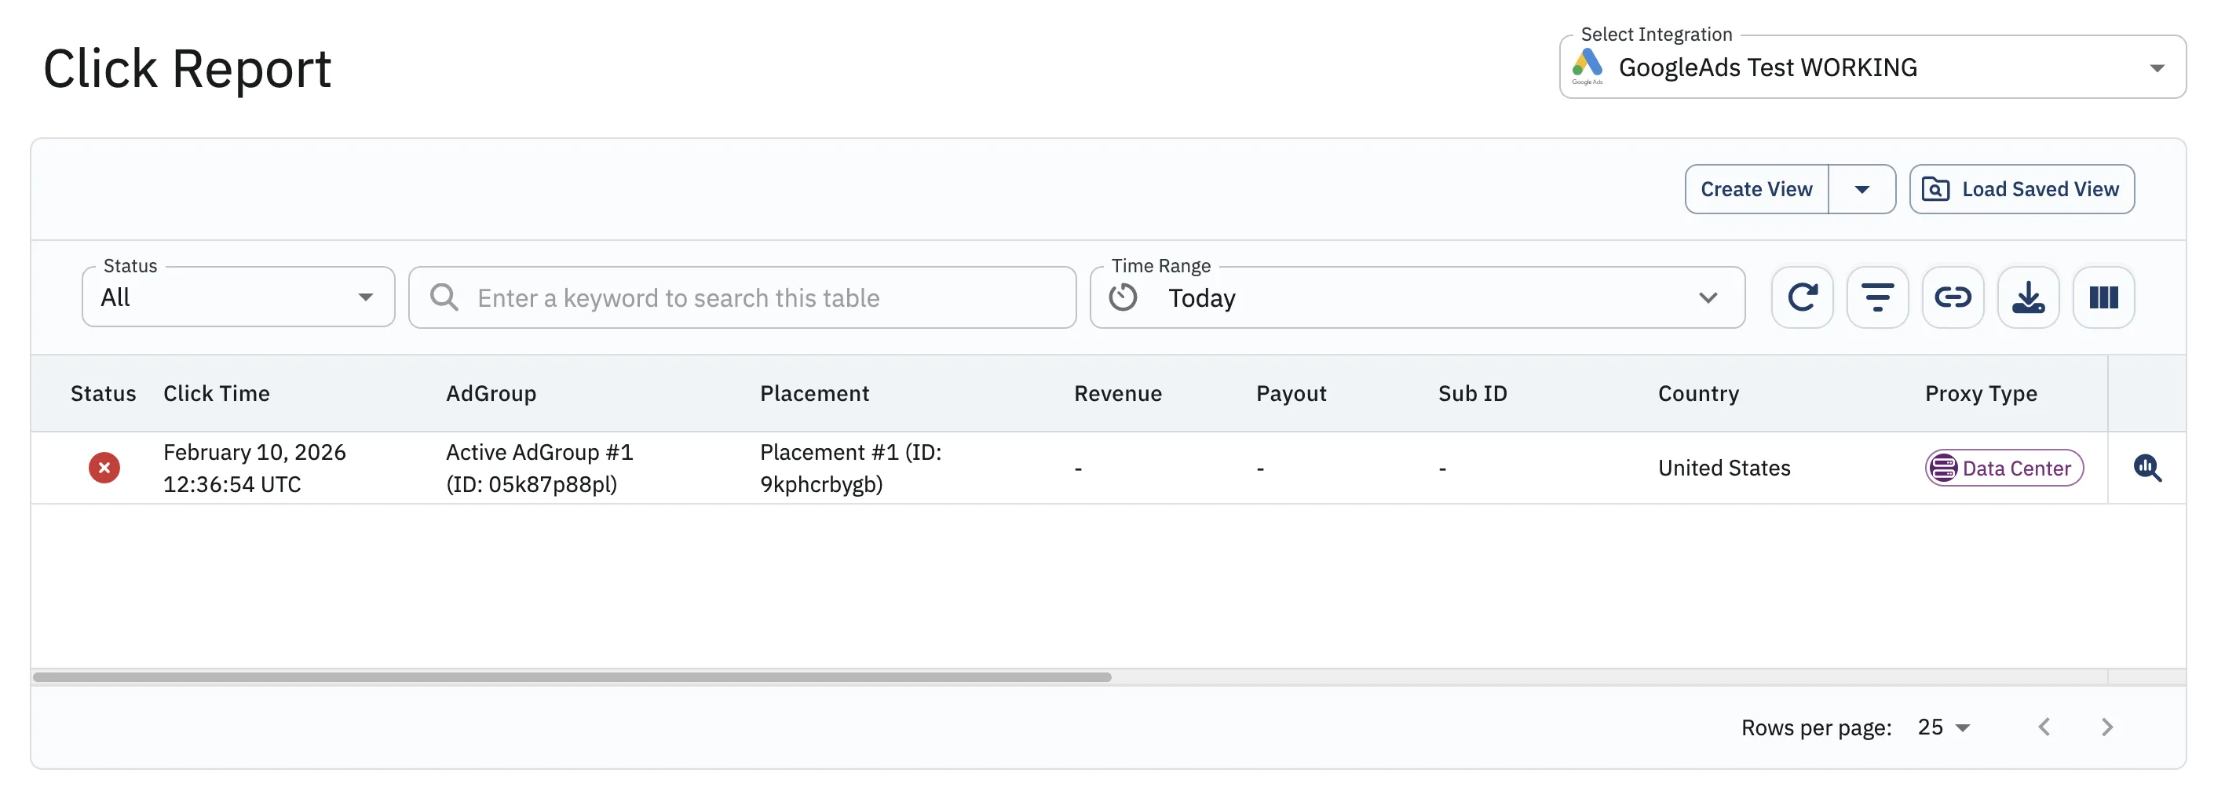Click the timer icon in Time Range
The height and width of the screenshot is (802, 2225).
pyautogui.click(x=1123, y=297)
